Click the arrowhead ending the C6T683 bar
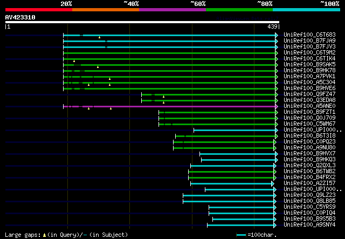The width and height of the screenshot is (345, 239). coord(277,35)
